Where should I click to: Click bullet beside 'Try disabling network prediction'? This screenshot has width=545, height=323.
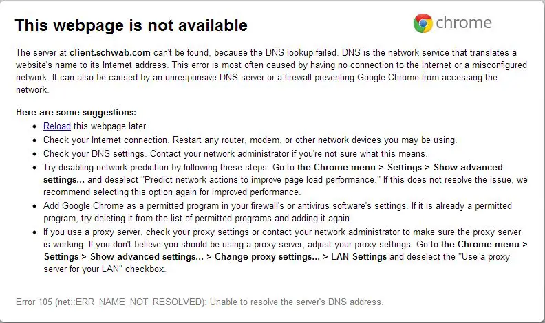click(x=34, y=168)
